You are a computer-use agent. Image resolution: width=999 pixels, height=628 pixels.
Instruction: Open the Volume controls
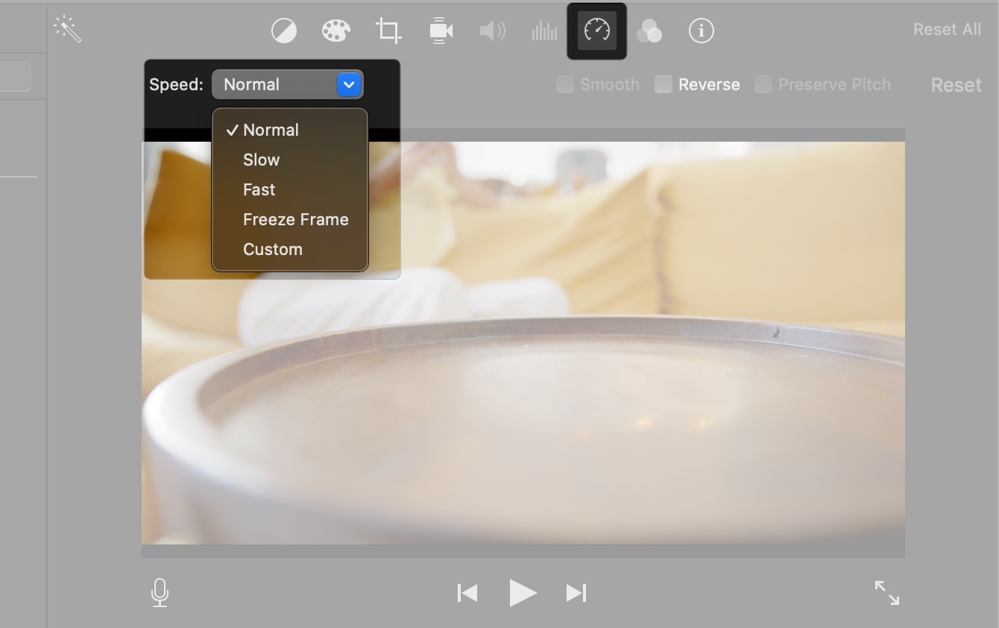(x=492, y=31)
